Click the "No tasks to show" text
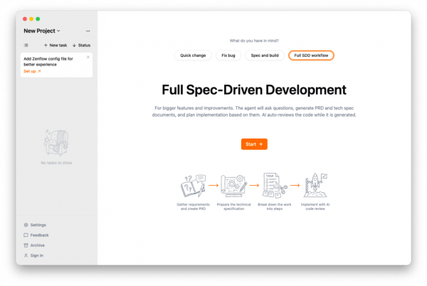This screenshot has width=427, height=286. click(56, 163)
